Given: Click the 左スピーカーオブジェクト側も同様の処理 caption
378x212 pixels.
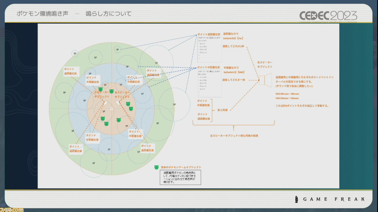Looking at the screenshot, I should [x=233, y=136].
